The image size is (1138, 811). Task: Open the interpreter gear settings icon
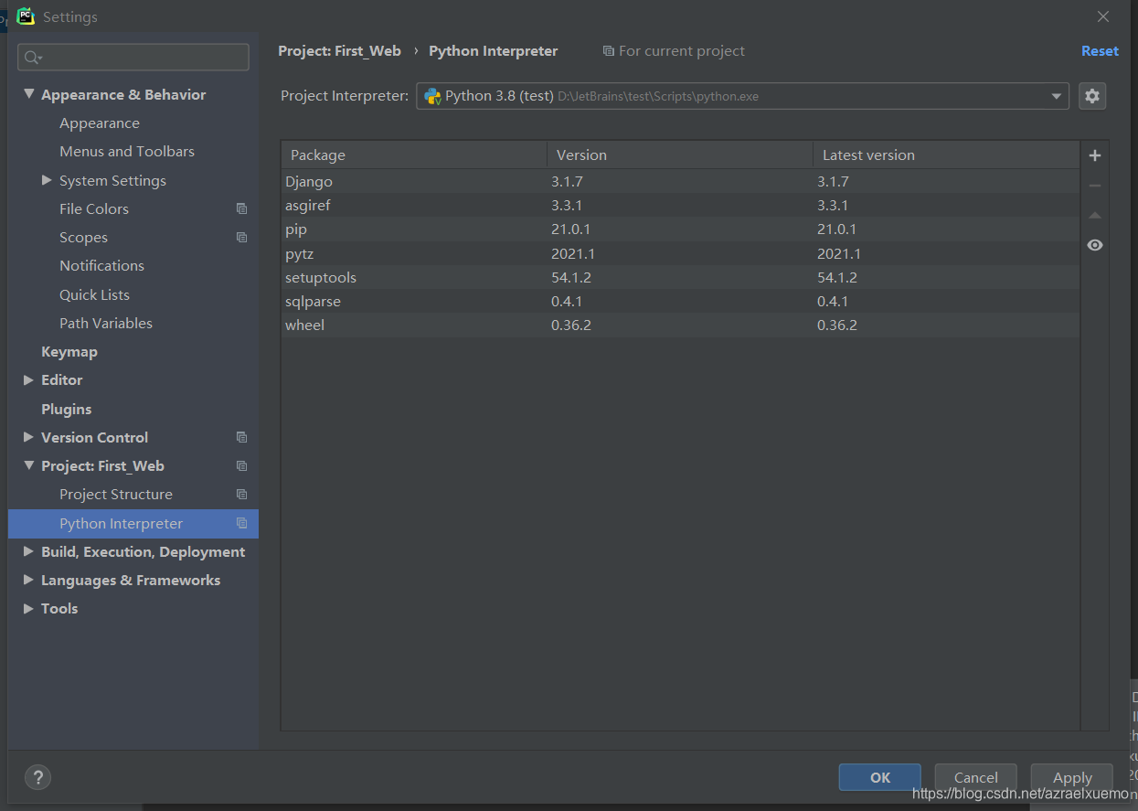(x=1092, y=96)
